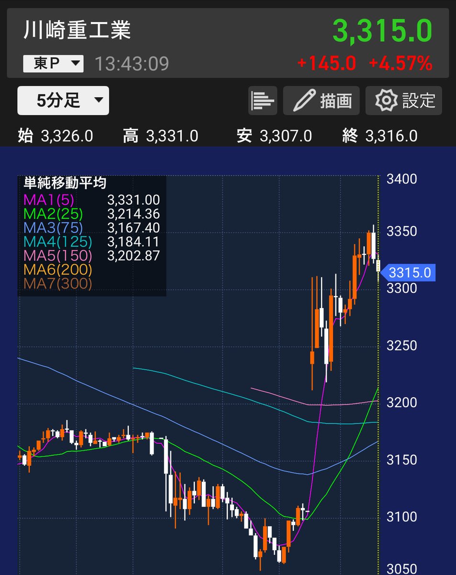Click the high price 高 3,331.0
Viewport: 456px width, 575px height.
pos(160,136)
